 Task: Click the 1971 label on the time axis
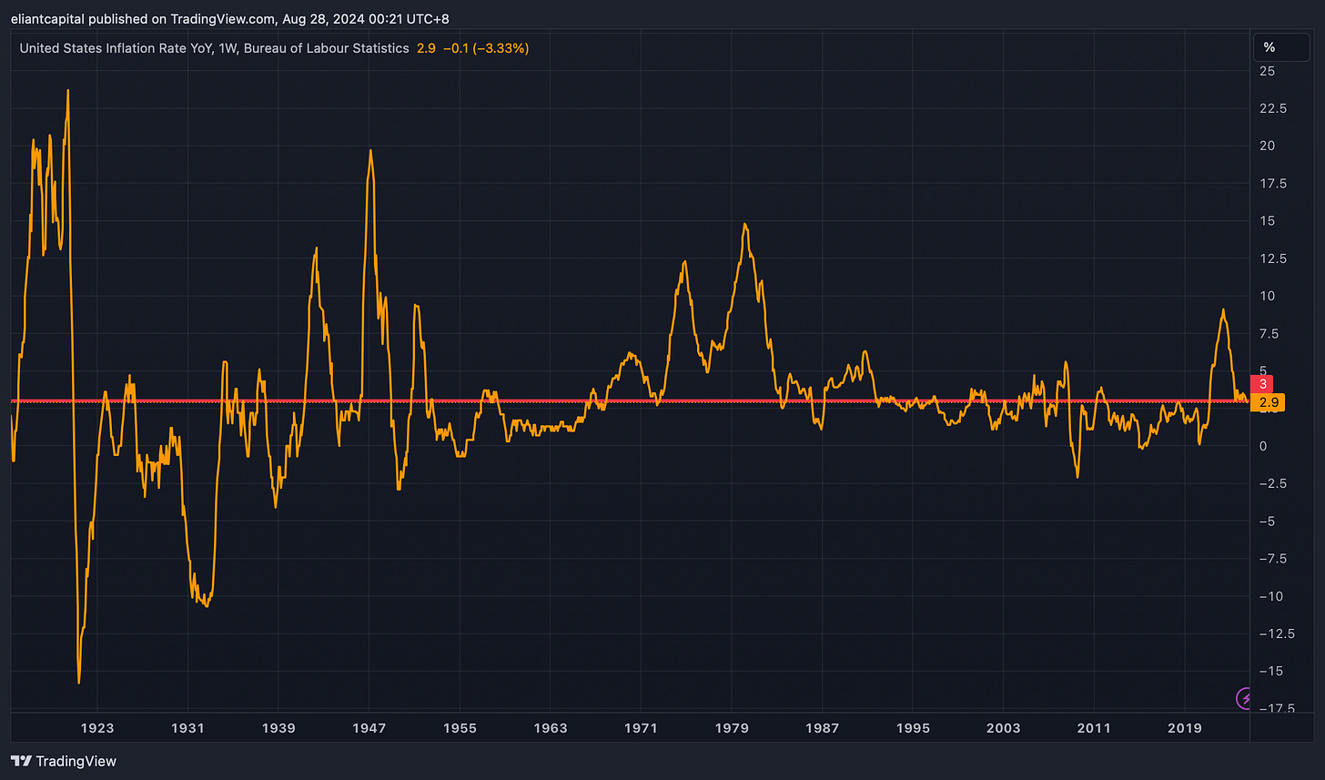tap(642, 728)
